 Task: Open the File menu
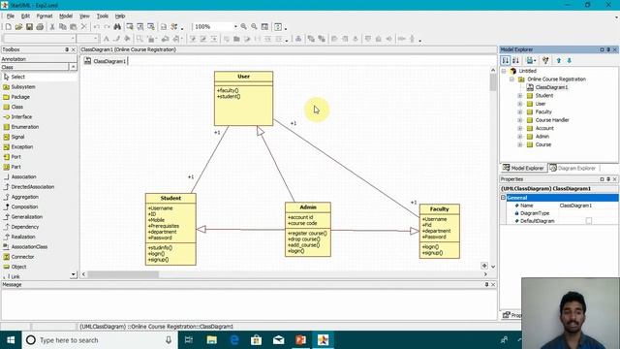click(11, 16)
